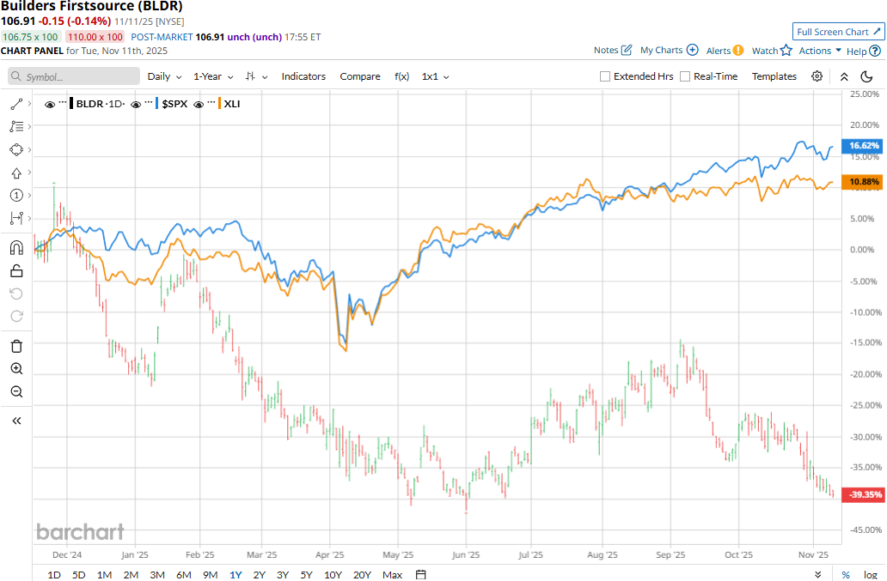887x581 pixels.
Task: Click the Symbol search field
Action: 74,76
